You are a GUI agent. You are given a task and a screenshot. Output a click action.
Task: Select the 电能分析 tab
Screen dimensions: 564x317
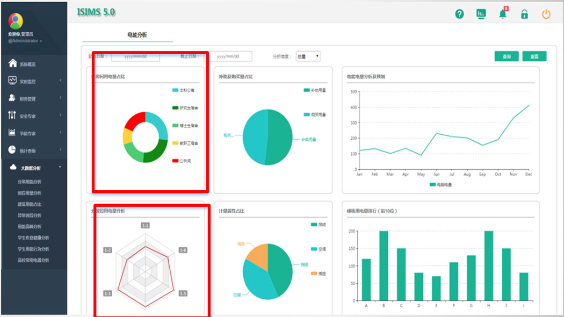point(137,35)
